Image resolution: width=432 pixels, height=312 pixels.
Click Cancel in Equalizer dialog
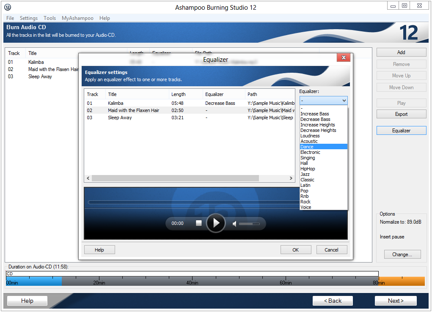tap(331, 250)
